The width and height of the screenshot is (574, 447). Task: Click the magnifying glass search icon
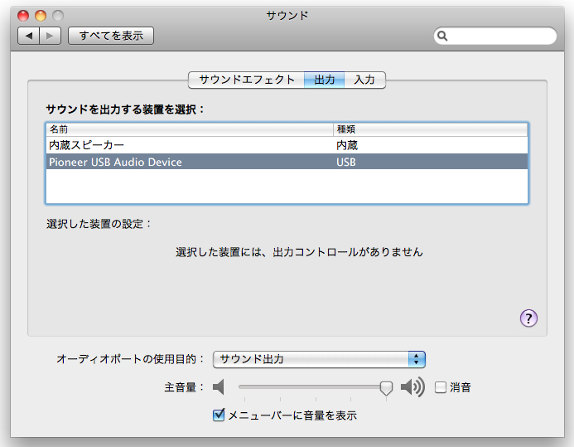[x=443, y=36]
